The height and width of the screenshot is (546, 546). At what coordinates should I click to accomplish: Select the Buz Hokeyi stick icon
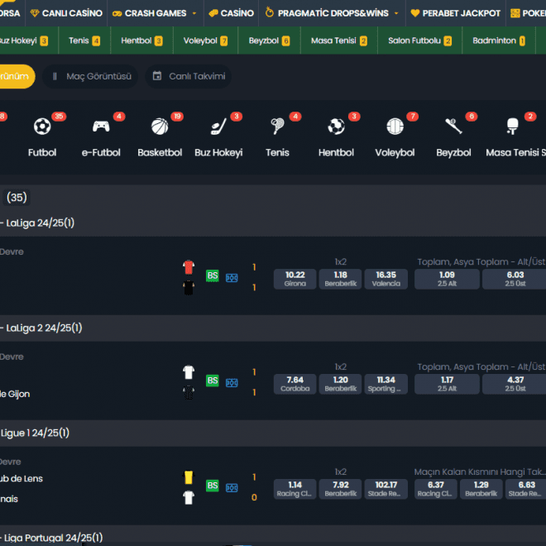[x=218, y=126]
